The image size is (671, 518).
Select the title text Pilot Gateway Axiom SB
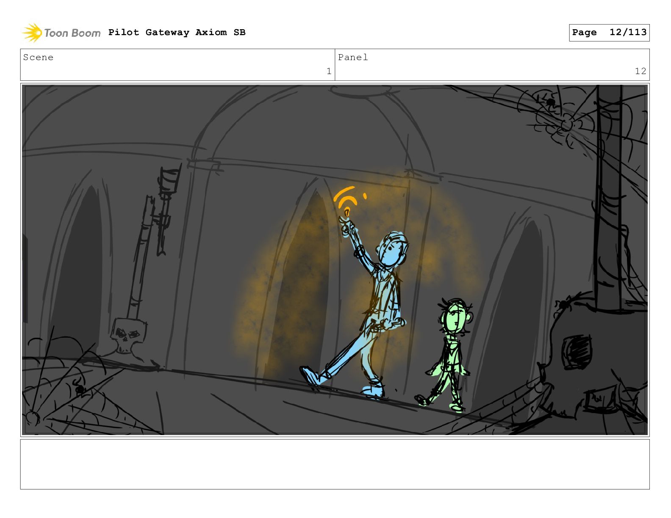[177, 33]
